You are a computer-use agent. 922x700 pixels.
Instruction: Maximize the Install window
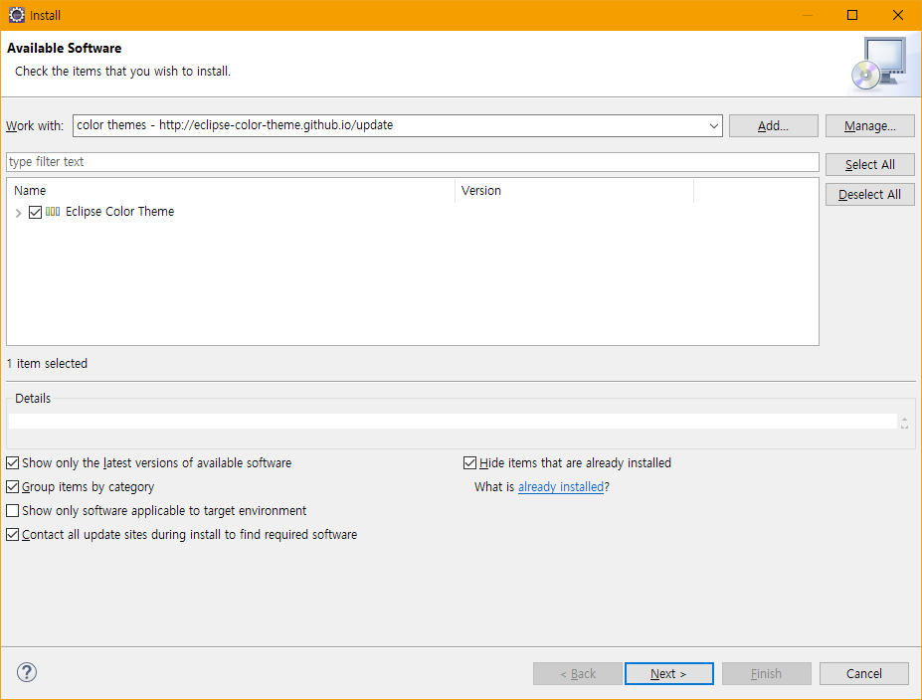click(852, 15)
